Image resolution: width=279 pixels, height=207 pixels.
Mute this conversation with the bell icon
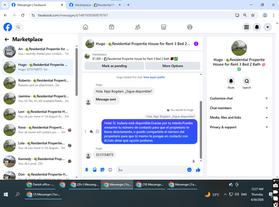pos(231,81)
